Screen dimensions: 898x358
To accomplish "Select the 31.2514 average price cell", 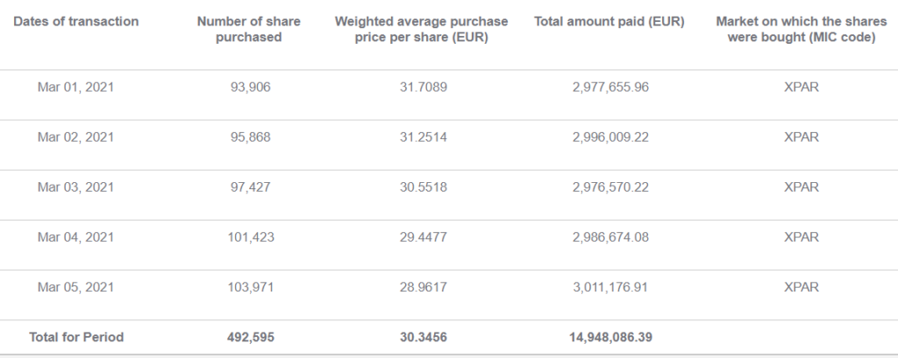I will tap(424, 137).
